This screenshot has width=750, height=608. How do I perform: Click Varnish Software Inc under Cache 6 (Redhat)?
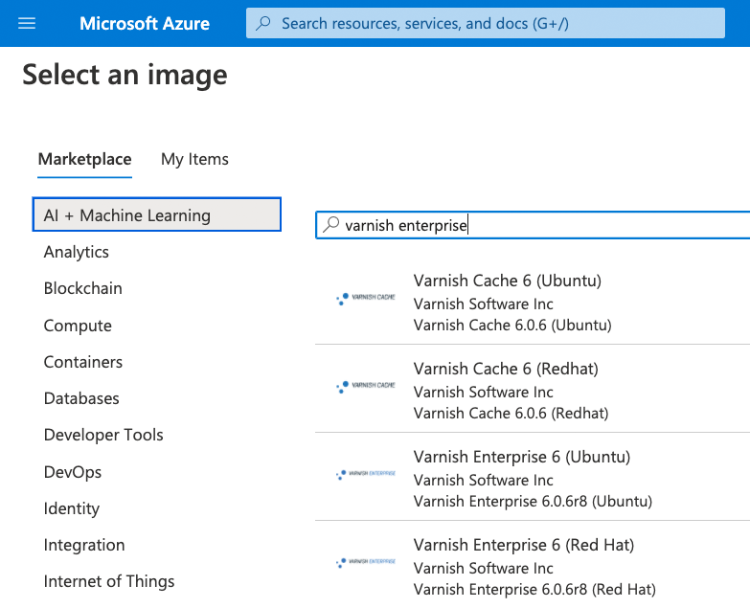[x=483, y=392]
